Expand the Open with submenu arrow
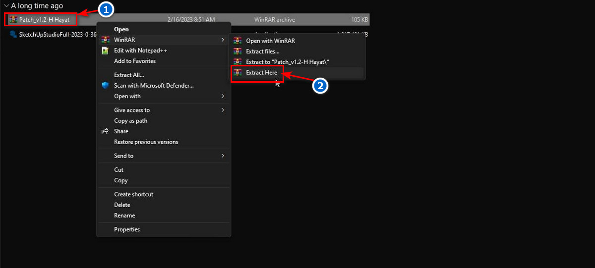 click(x=223, y=96)
